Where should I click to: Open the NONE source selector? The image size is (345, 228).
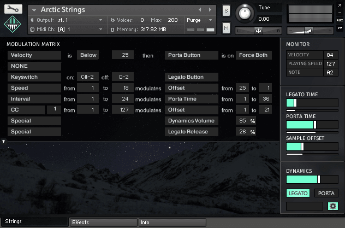pyautogui.click(x=34, y=66)
